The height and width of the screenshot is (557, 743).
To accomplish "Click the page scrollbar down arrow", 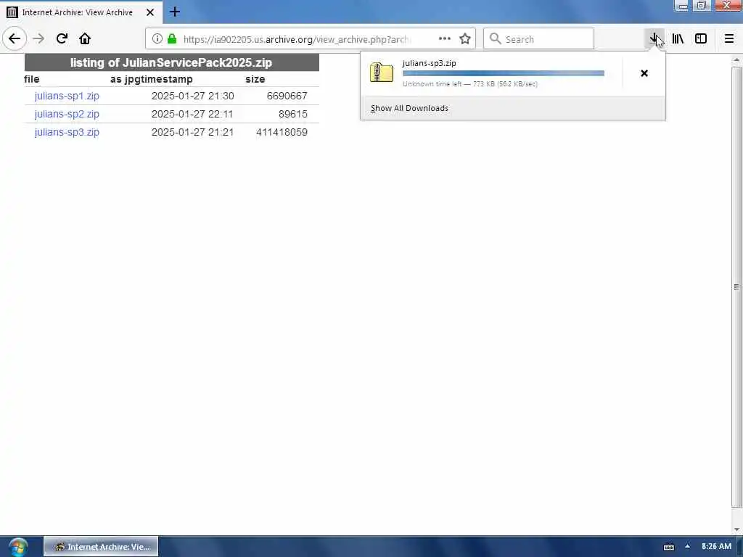I will coord(736,529).
